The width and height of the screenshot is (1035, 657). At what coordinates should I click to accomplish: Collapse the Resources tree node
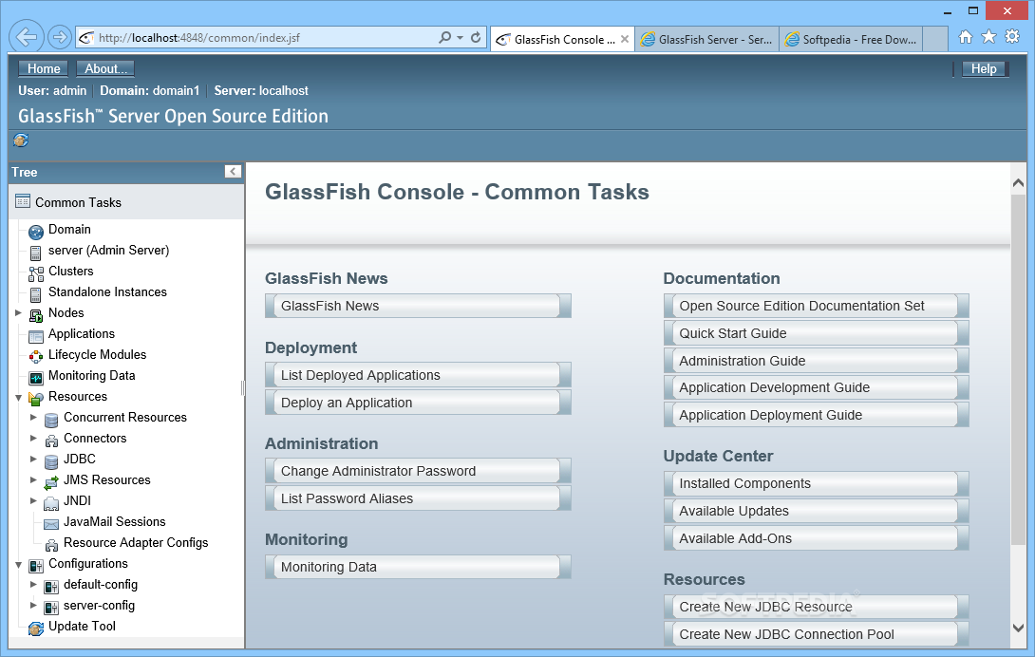(x=18, y=398)
